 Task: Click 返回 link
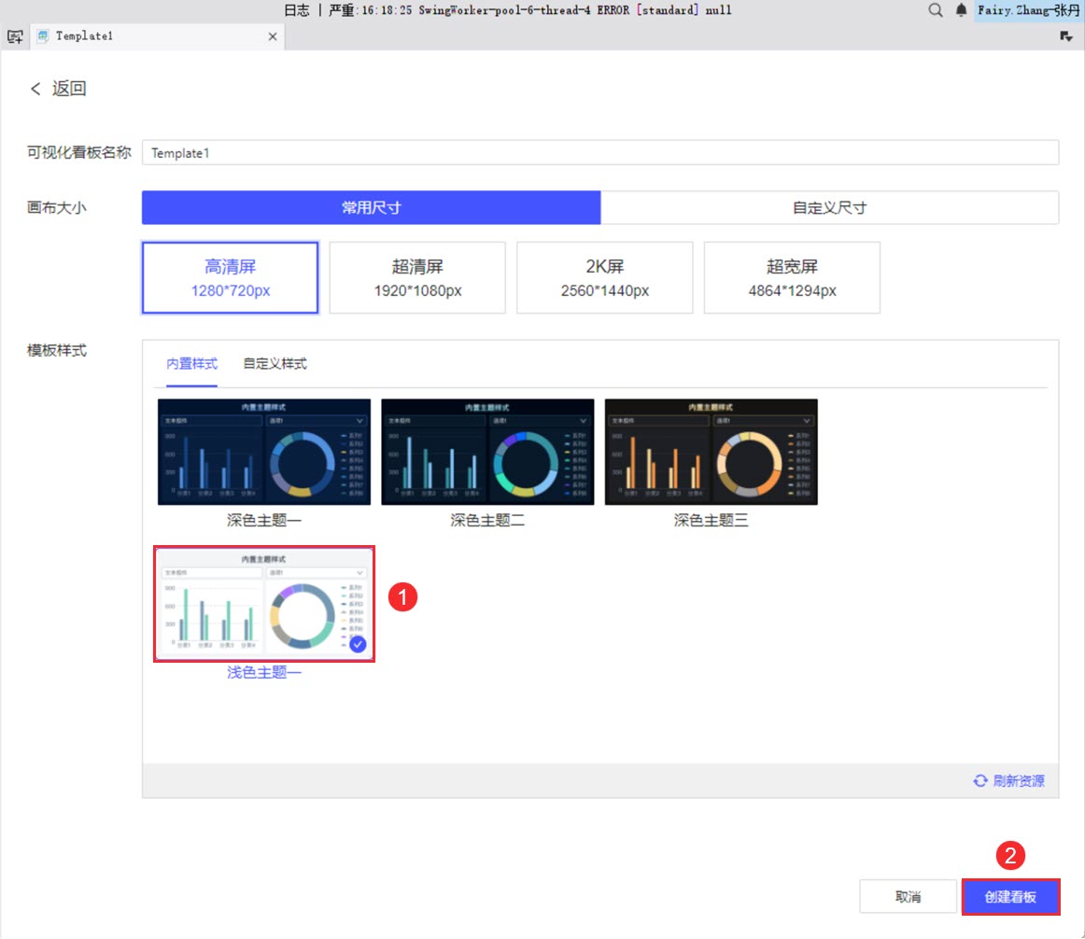[69, 89]
